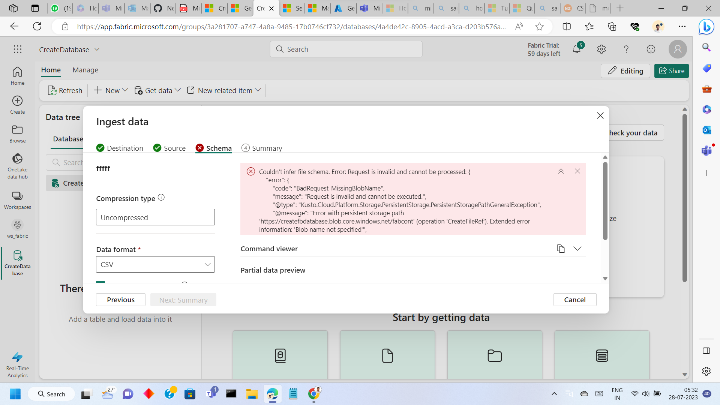Switch to the Manage tab
Screen dimensions: 720x405
[85, 70]
